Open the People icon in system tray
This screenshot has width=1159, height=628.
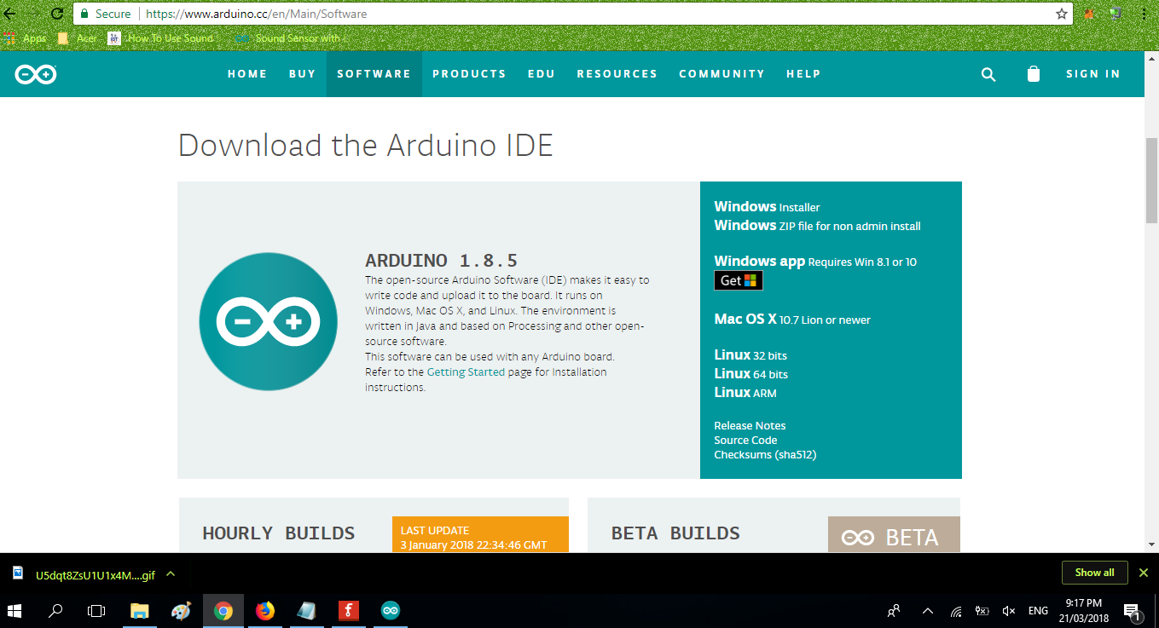[x=894, y=610]
